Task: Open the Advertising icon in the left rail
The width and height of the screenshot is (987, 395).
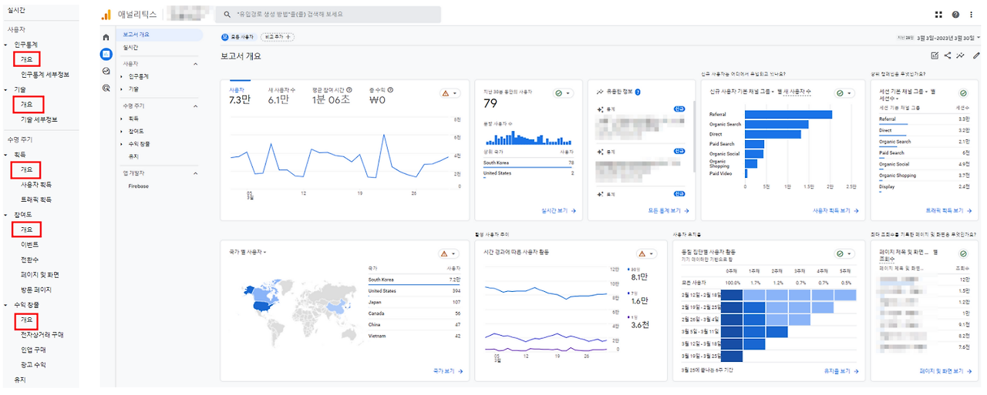Action: (106, 88)
